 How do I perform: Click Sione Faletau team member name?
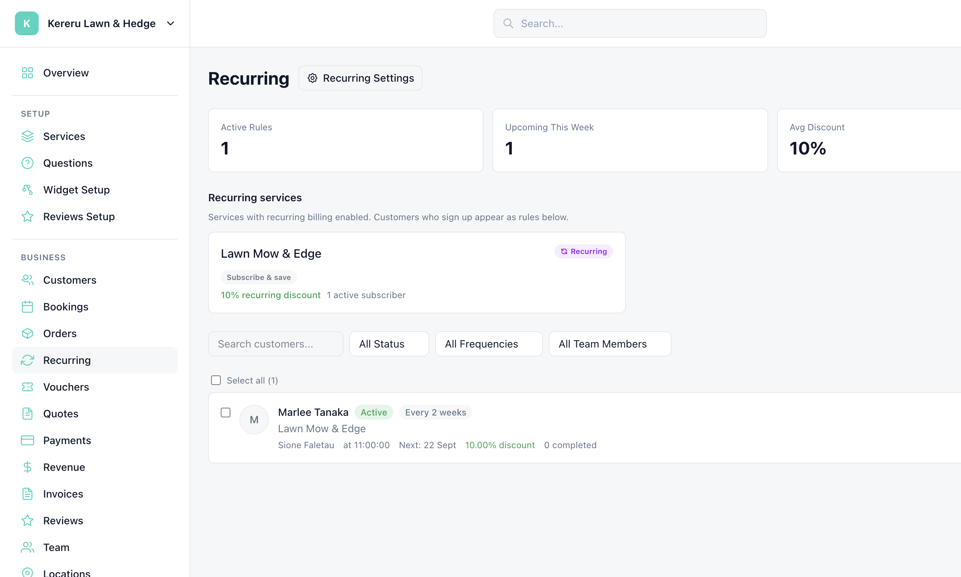pyautogui.click(x=306, y=445)
